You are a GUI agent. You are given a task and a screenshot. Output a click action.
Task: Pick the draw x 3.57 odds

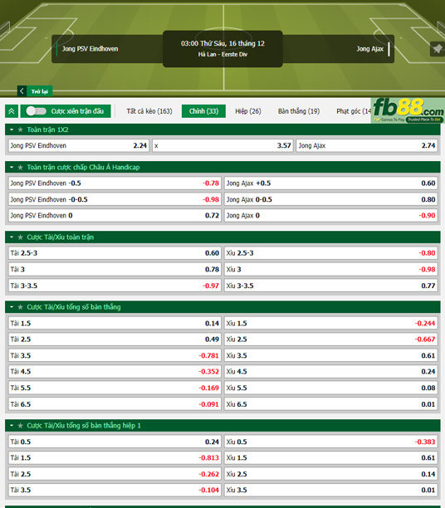click(222, 145)
